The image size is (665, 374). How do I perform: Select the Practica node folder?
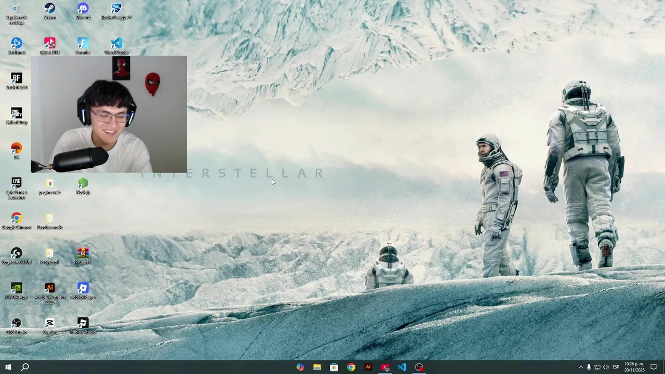point(50,221)
